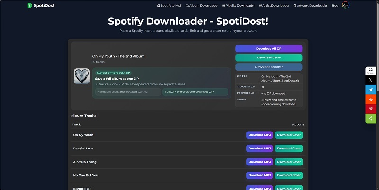379x190 pixels.
Task: Click the ZIP file name value
Action: (x=280, y=78)
